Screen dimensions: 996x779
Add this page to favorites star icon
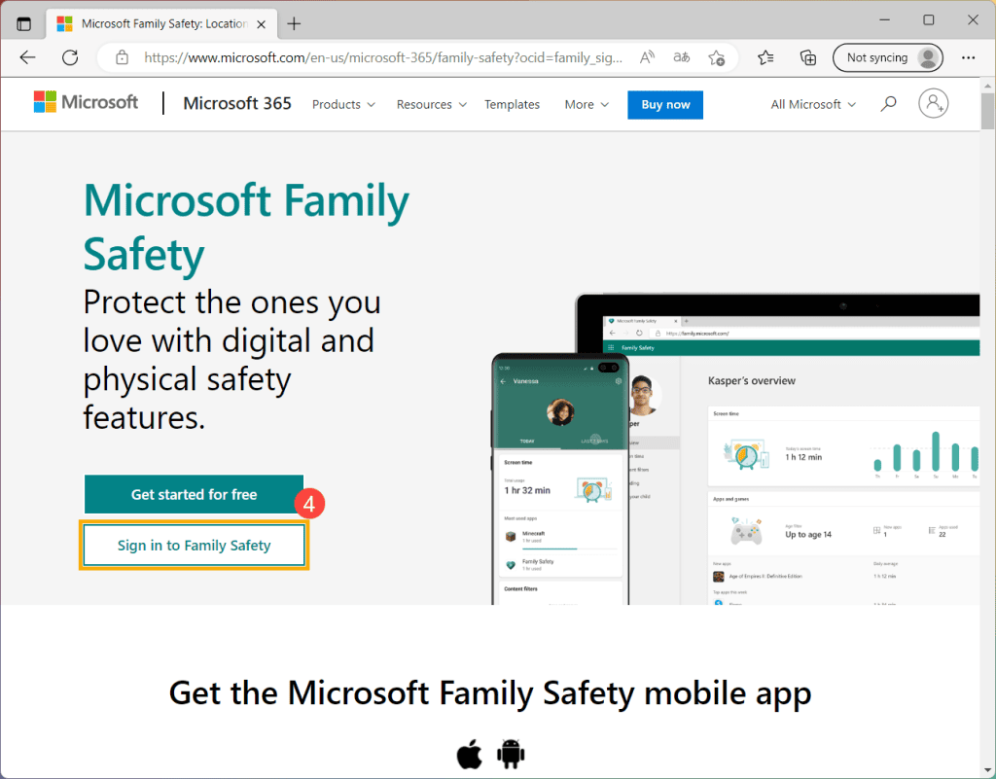tap(717, 57)
